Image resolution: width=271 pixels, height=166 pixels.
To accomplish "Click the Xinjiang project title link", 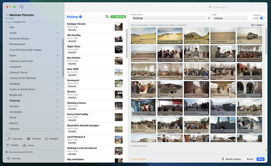I will [72, 17].
